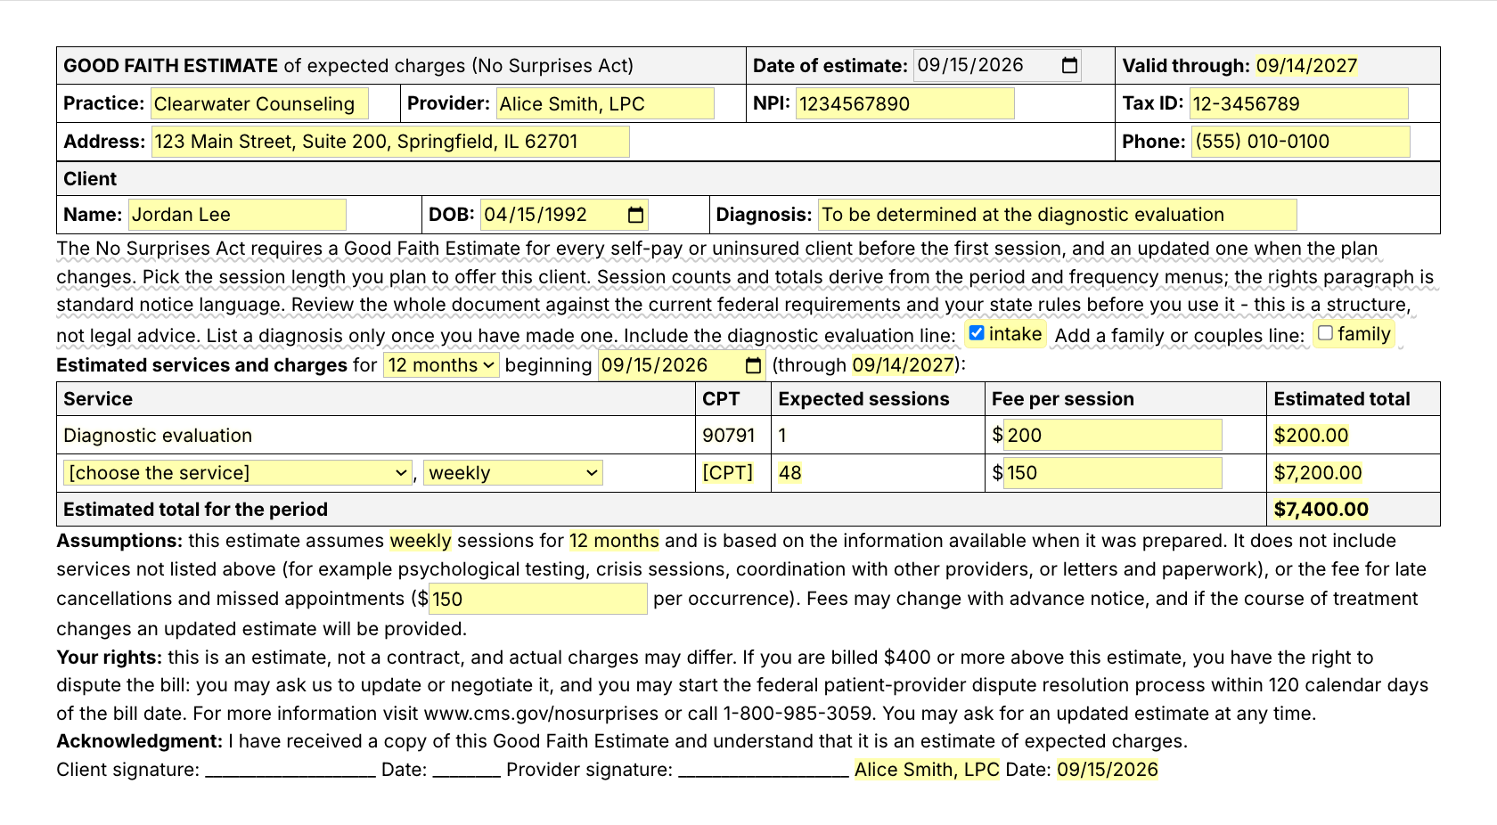1497x825 pixels.
Task: Edit the weekly service fee field
Action: point(1113,473)
